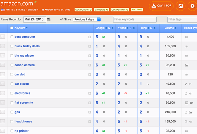Open the settings gear icon
Viewport: 197px width, 134px height.
coord(192,6)
